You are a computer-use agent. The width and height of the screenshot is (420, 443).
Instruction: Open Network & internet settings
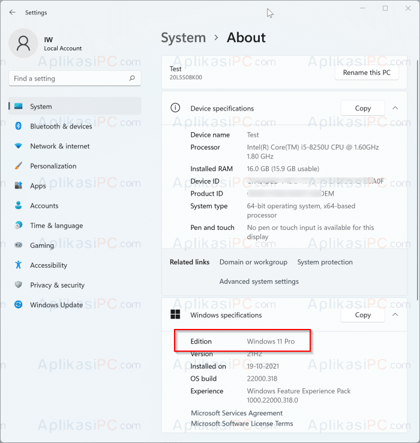pyautogui.click(x=75, y=146)
